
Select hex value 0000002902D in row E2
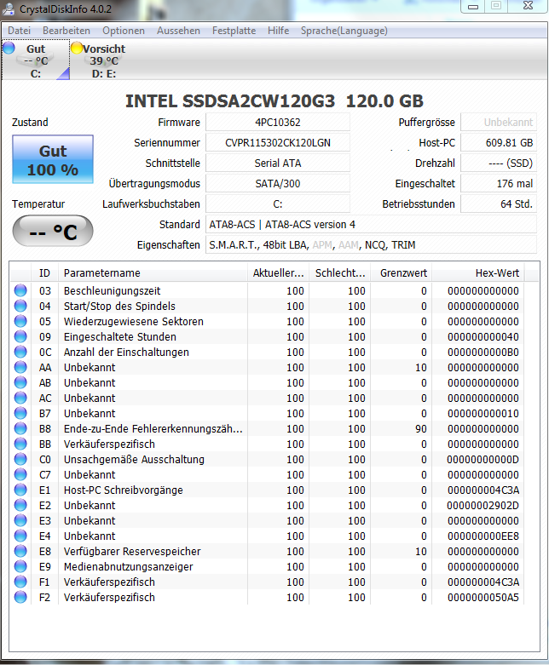483,505
